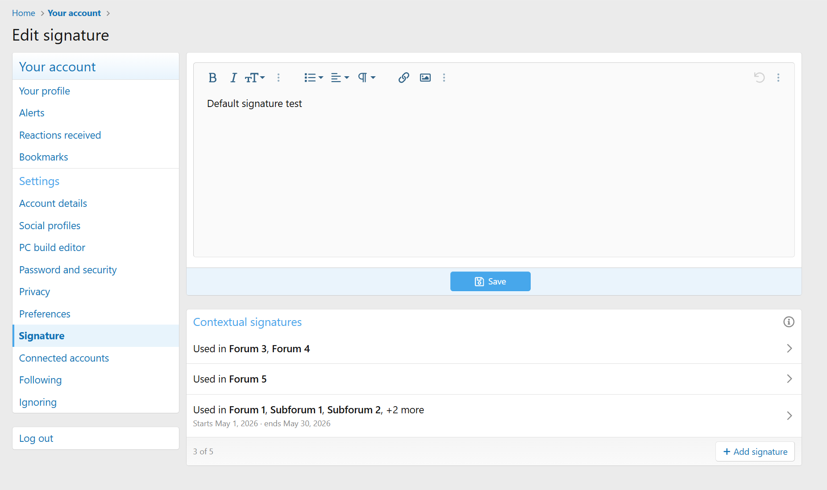Screen dimensions: 827x490
Task: Go to Password and security settings
Action: 68,270
